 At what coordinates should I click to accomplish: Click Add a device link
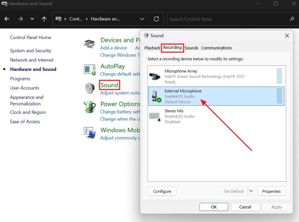114,48
